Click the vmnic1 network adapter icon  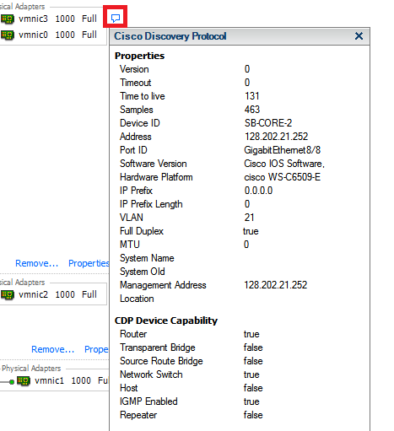point(24,381)
